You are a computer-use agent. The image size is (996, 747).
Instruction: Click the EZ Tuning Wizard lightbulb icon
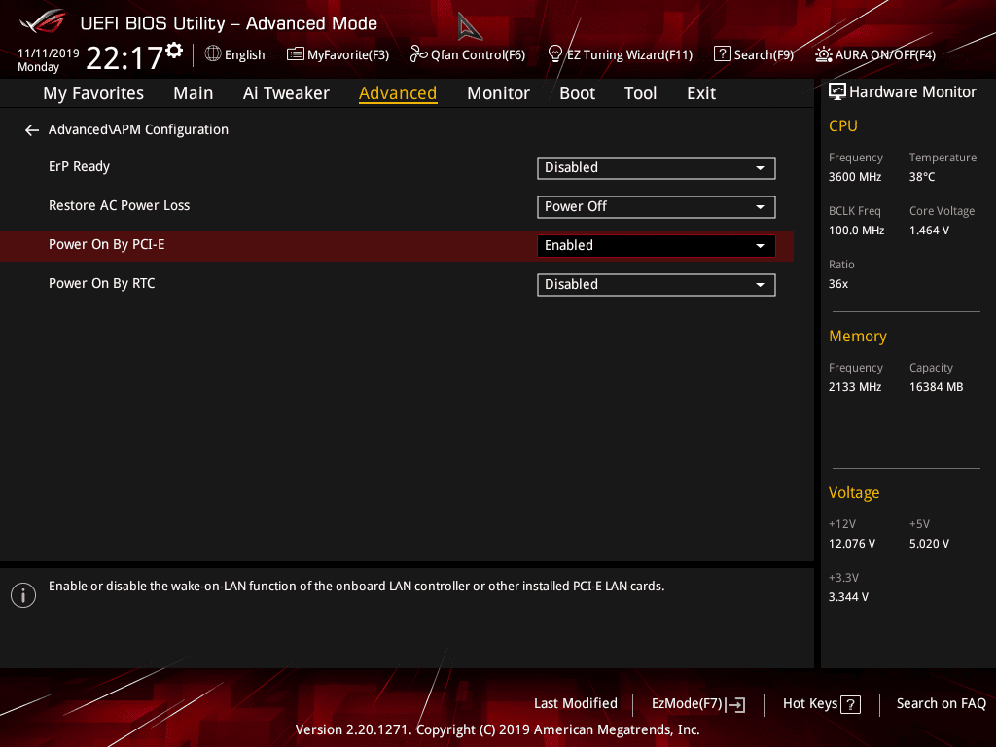pos(555,54)
